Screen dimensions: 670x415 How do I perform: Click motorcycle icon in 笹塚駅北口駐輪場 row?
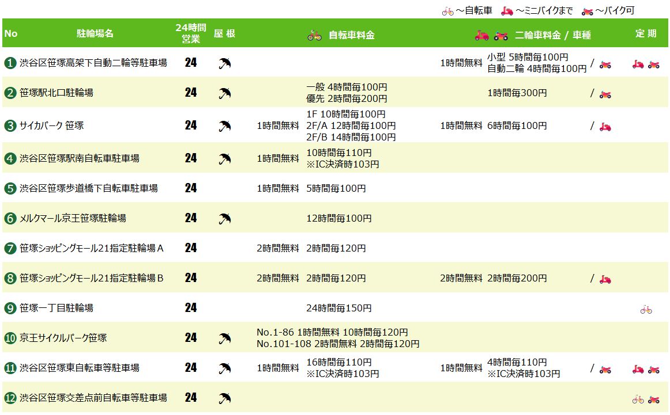pyautogui.click(x=605, y=94)
